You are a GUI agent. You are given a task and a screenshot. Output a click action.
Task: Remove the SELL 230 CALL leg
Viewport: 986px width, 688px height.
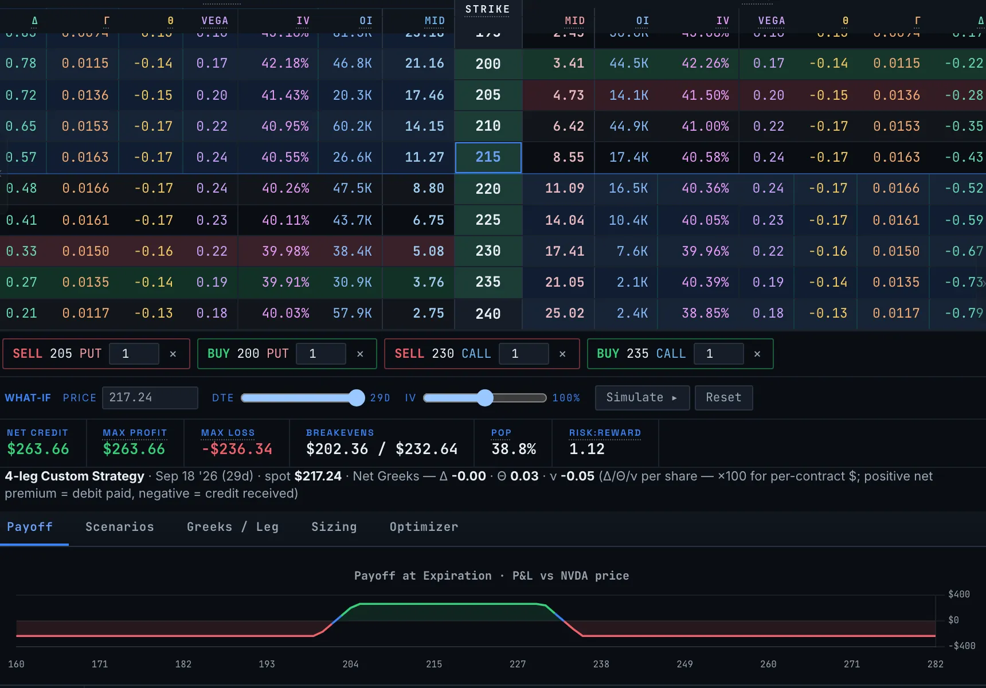tap(562, 354)
